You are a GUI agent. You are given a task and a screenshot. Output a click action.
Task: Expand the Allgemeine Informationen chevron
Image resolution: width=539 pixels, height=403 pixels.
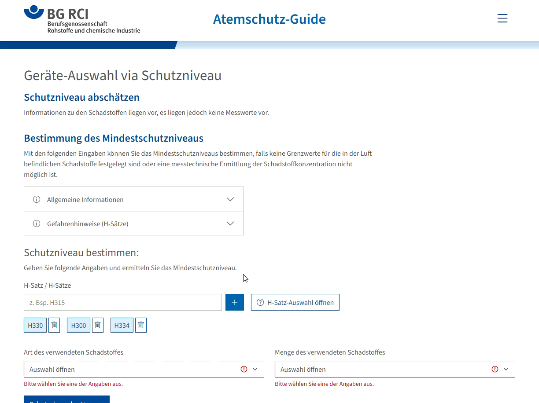(230, 199)
